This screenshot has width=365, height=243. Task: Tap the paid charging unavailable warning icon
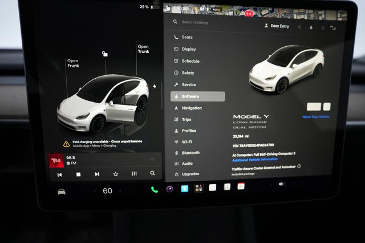coord(66,144)
